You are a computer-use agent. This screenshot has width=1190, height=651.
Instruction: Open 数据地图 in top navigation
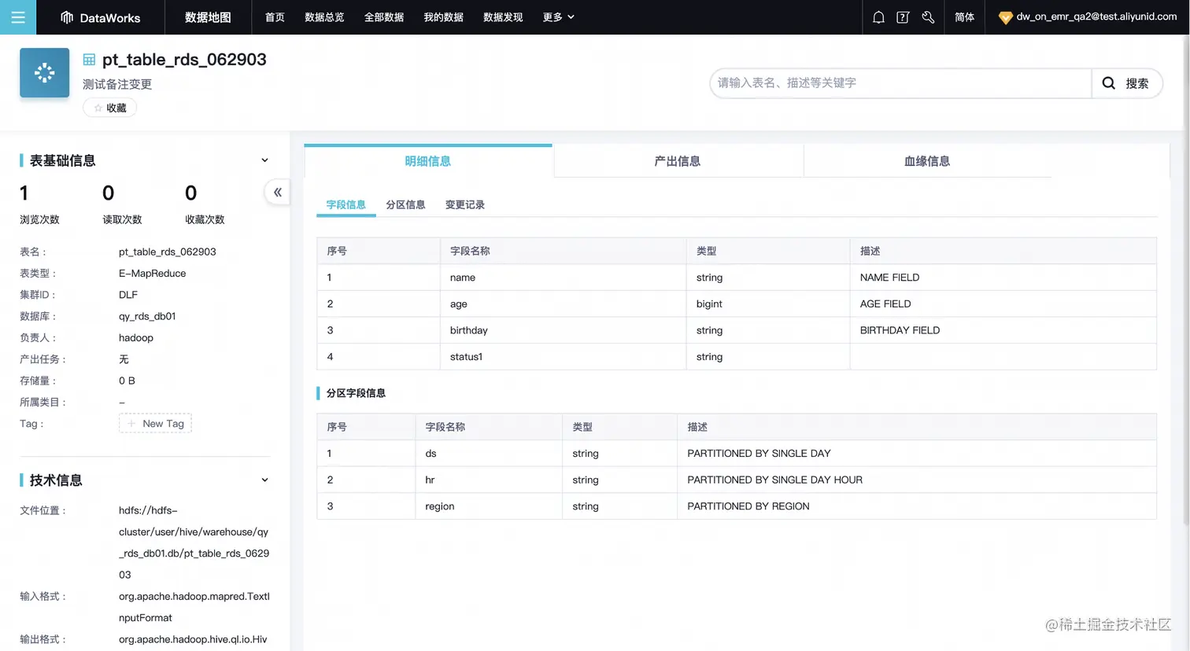pyautogui.click(x=208, y=17)
